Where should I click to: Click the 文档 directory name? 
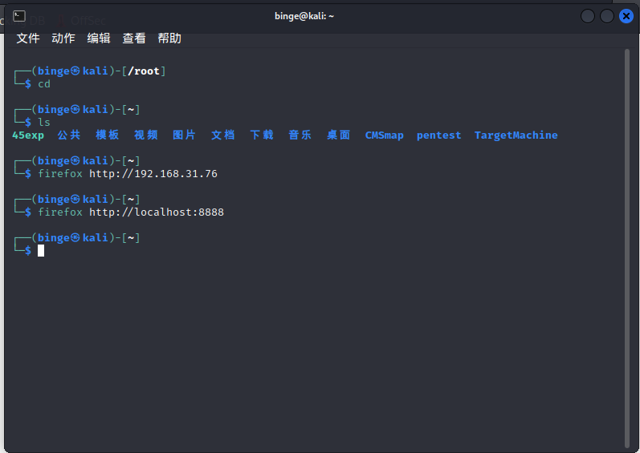click(223, 135)
